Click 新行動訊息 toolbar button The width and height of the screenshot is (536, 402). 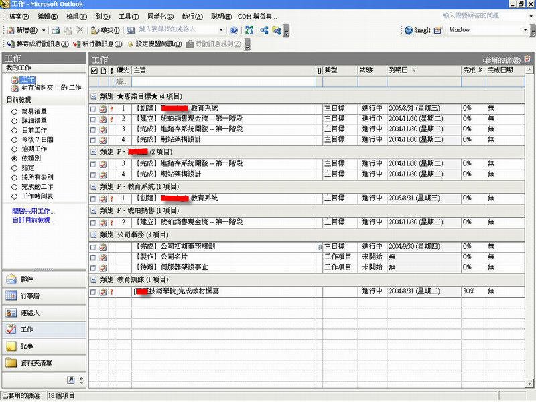[x=97, y=44]
